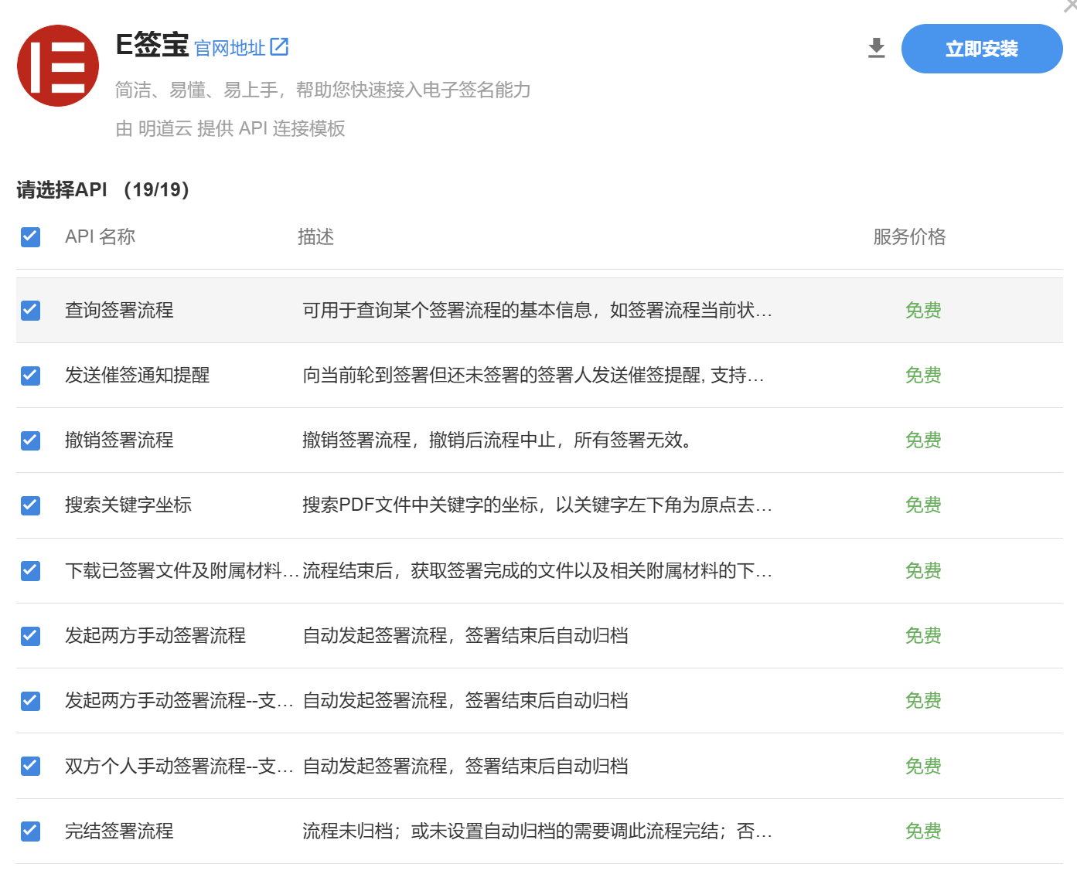The image size is (1077, 874).
Task: Click the 免费 price in 撤销签署流程 row
Action: click(923, 440)
